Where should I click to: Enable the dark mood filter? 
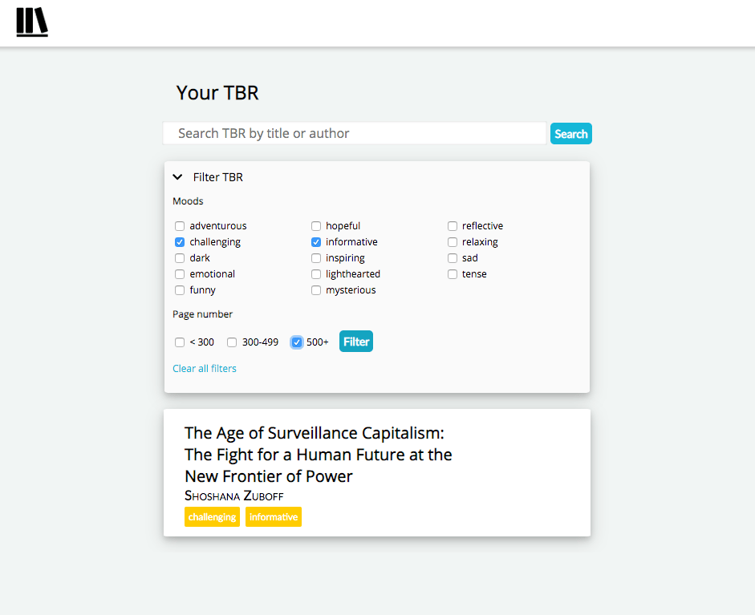click(180, 258)
